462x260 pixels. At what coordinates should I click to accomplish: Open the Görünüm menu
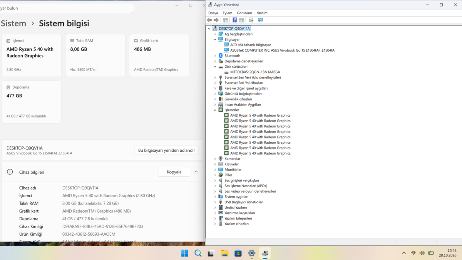(x=244, y=13)
